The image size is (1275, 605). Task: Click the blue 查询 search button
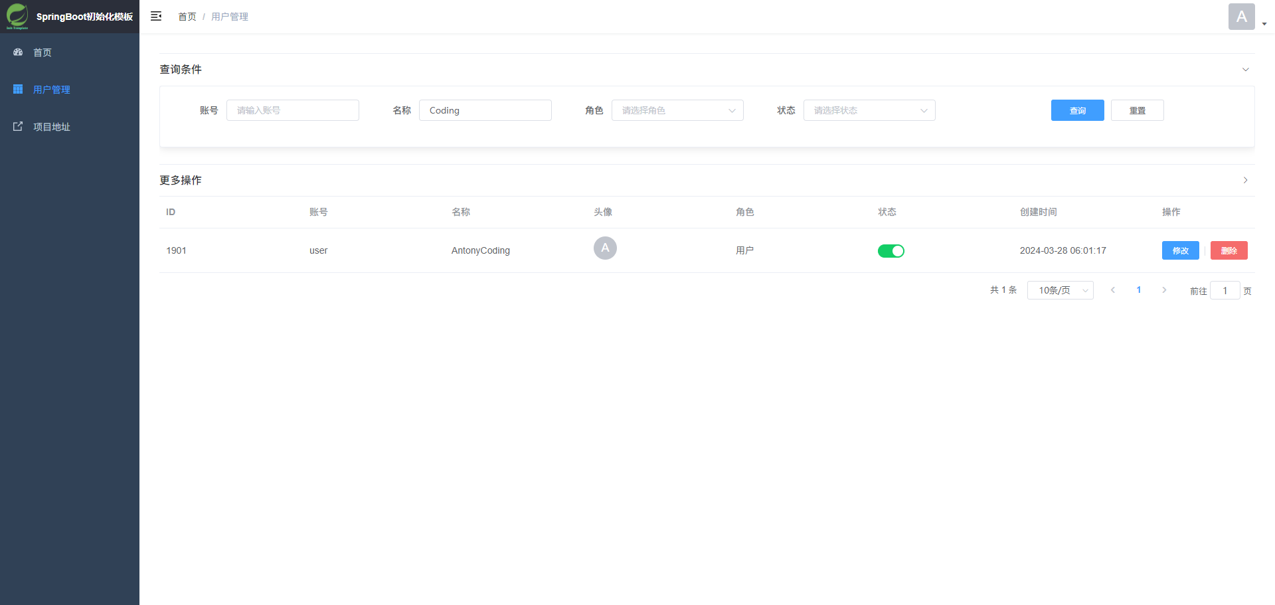pos(1078,110)
